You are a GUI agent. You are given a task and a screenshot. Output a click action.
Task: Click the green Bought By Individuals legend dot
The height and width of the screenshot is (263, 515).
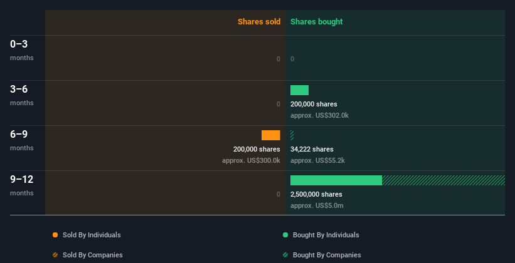(285, 235)
